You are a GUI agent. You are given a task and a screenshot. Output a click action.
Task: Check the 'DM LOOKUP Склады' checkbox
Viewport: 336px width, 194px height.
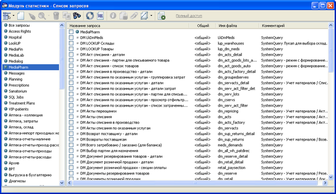(71, 43)
